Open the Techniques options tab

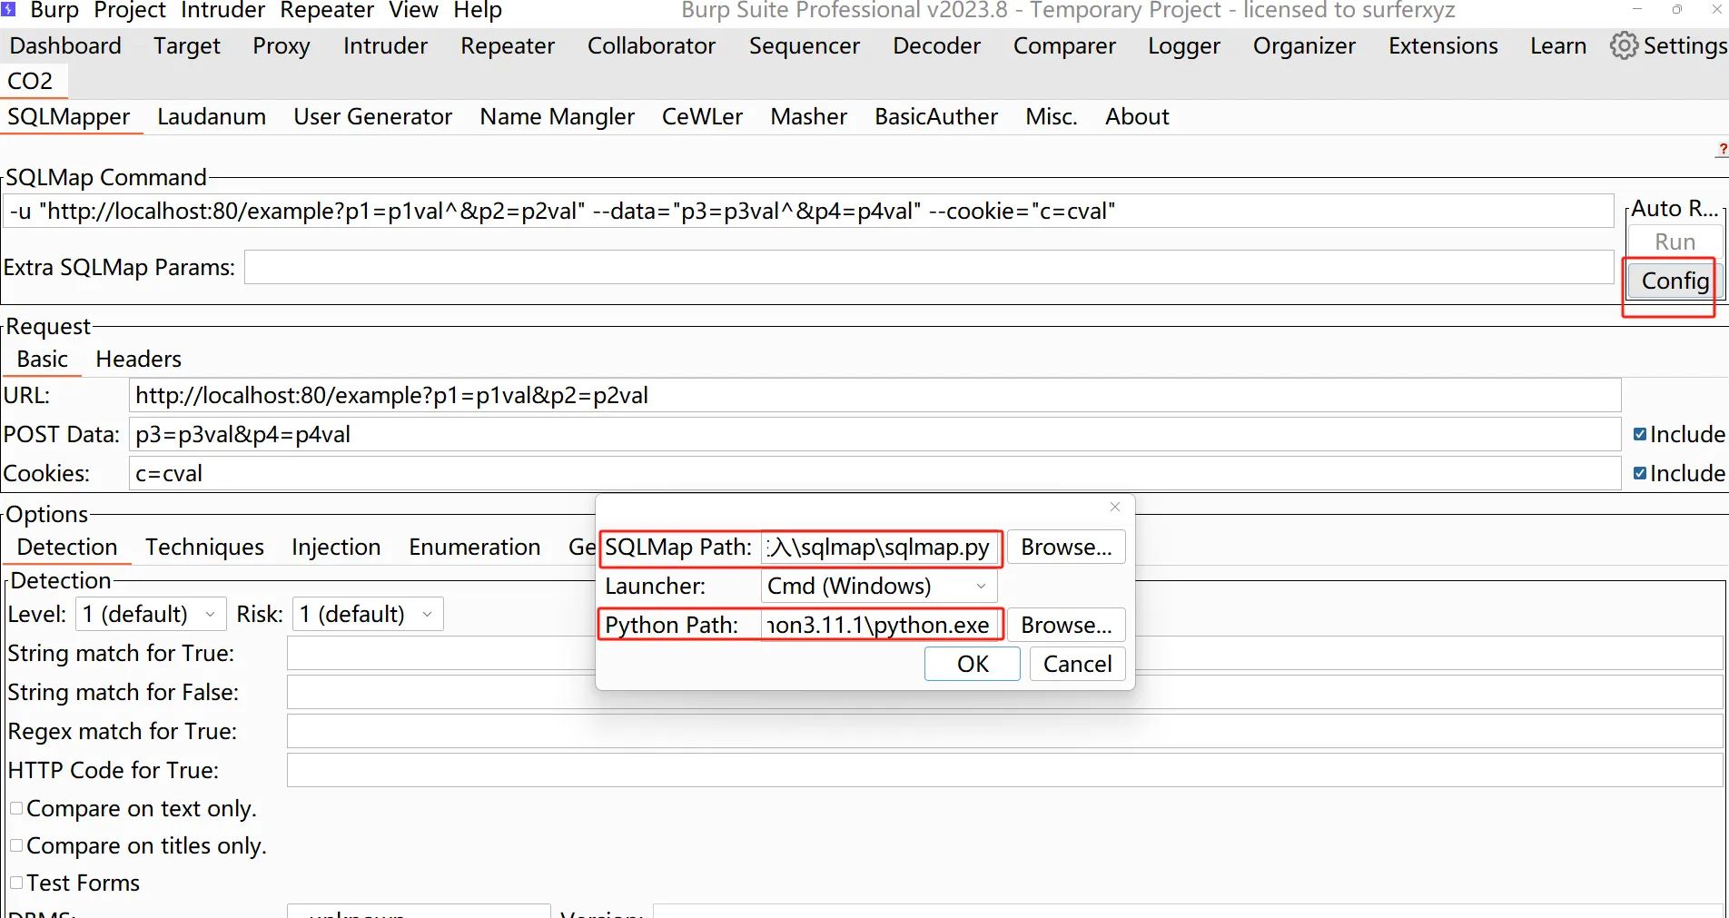pos(204,547)
